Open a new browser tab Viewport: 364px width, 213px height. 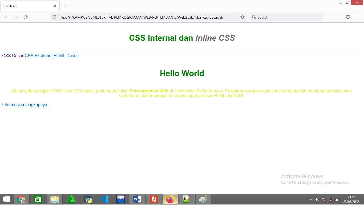(x=65, y=6)
